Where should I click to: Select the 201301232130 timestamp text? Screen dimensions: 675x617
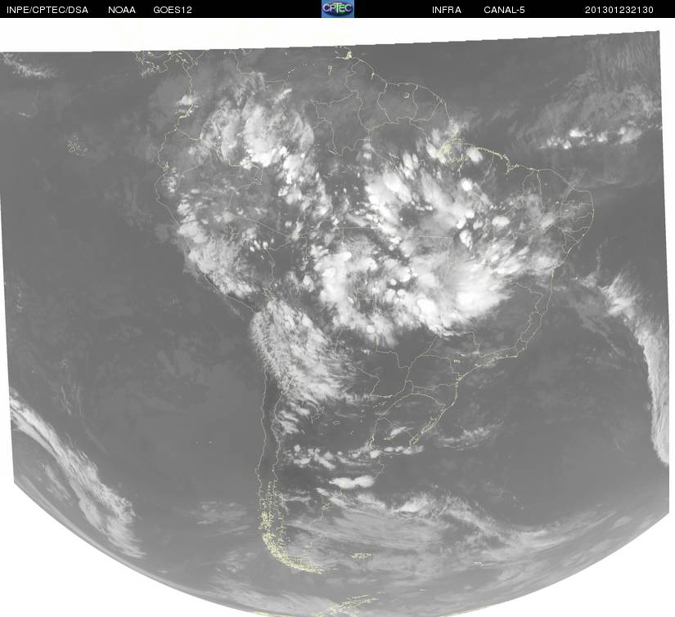click(x=619, y=10)
